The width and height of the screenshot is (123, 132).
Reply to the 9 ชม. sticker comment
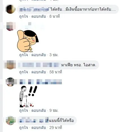coord(39,110)
